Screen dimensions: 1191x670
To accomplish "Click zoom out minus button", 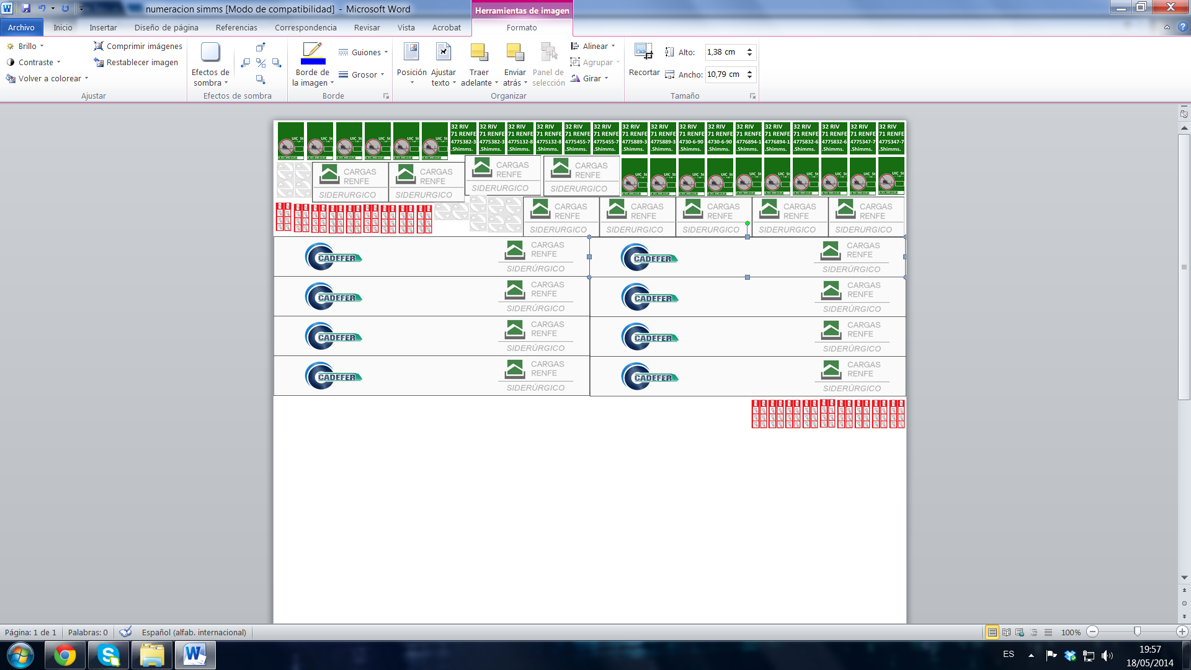I will 1092,632.
